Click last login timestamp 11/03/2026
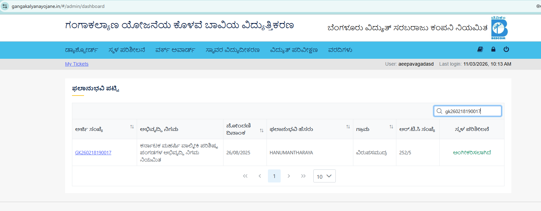 pyautogui.click(x=487, y=64)
